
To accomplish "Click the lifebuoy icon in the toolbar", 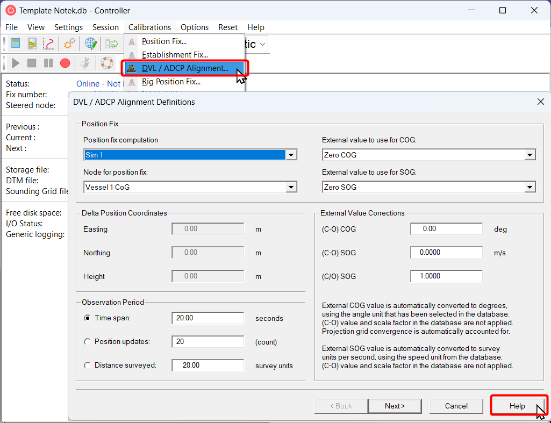I will tap(107, 63).
